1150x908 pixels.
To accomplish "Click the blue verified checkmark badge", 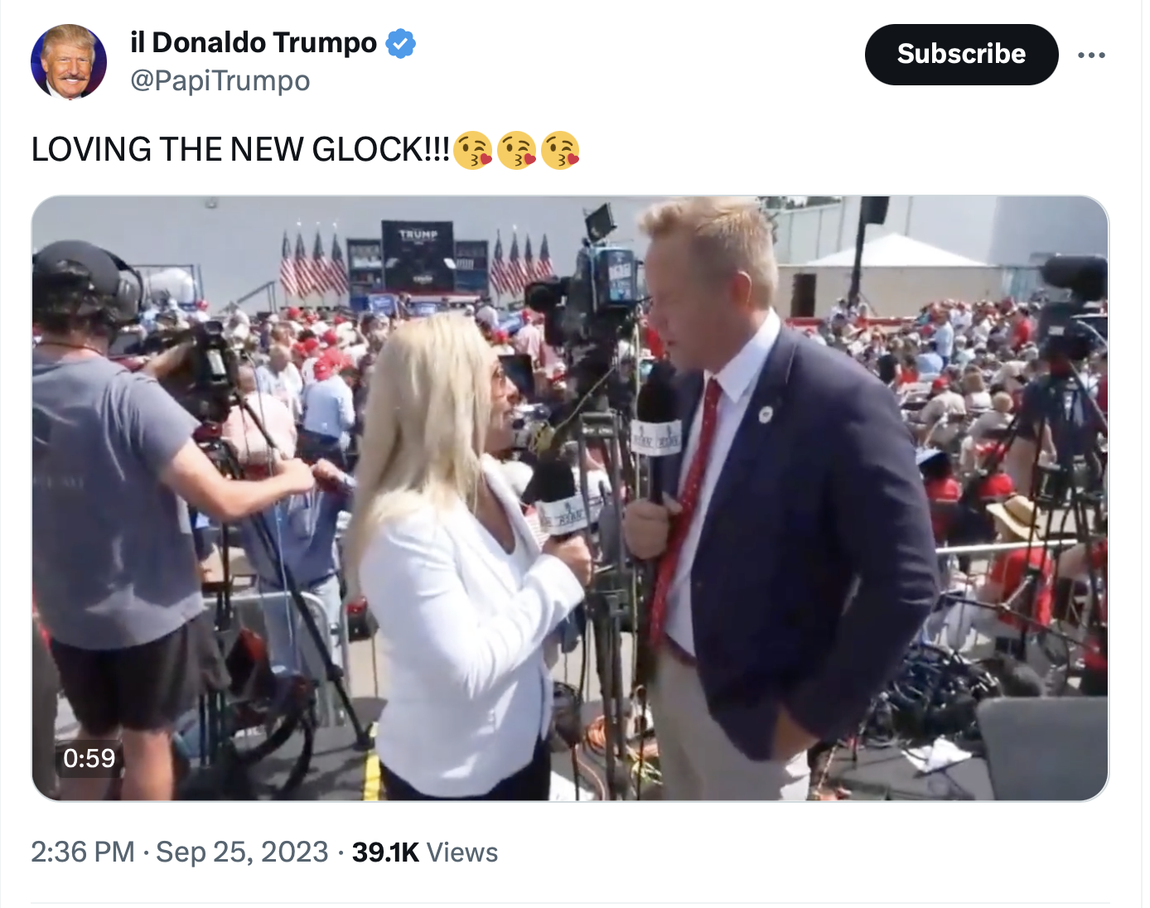I will point(401,43).
